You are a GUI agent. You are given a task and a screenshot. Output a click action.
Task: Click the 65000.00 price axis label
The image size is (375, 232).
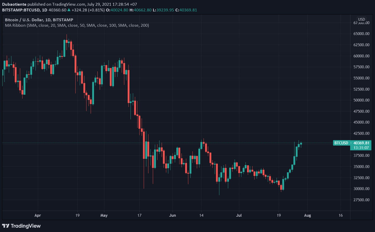[x=362, y=34]
